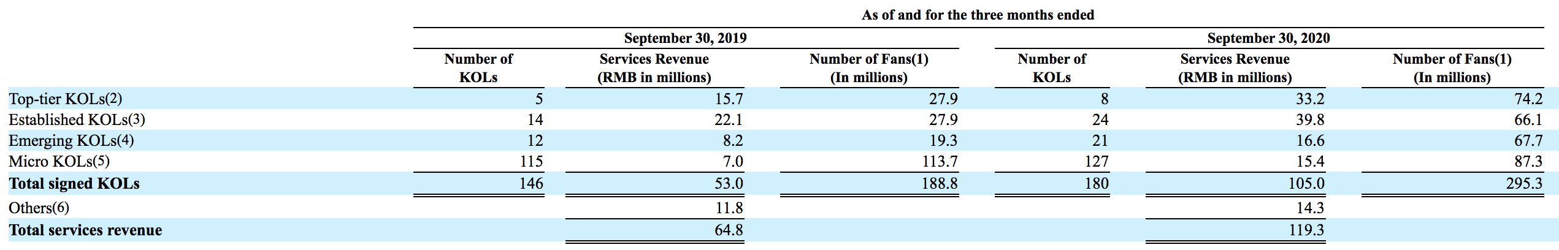This screenshot has width=1559, height=250.
Task: Click the 'As of and for the three months ended' heading
Action: tap(978, 15)
